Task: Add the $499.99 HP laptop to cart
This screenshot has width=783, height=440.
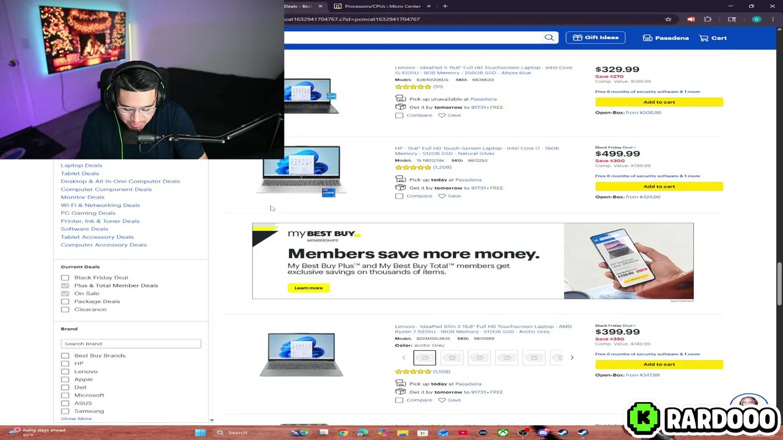Action: click(x=659, y=186)
